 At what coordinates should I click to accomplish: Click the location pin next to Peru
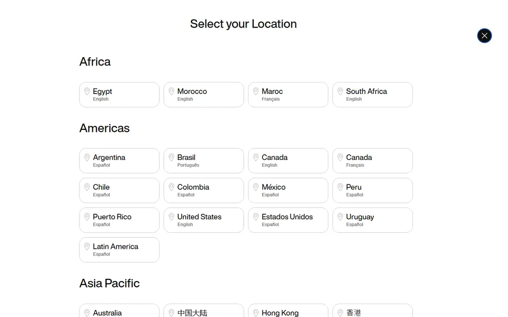point(340,187)
